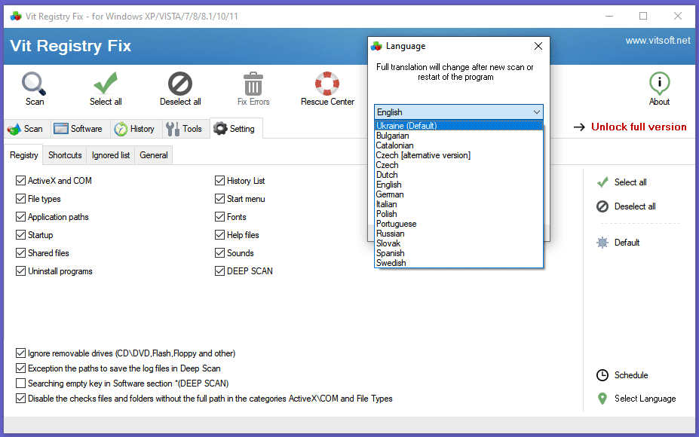Screen dimensions: 699x437
Task: Click the side panel Deselect all icon
Action: pyautogui.click(x=602, y=206)
